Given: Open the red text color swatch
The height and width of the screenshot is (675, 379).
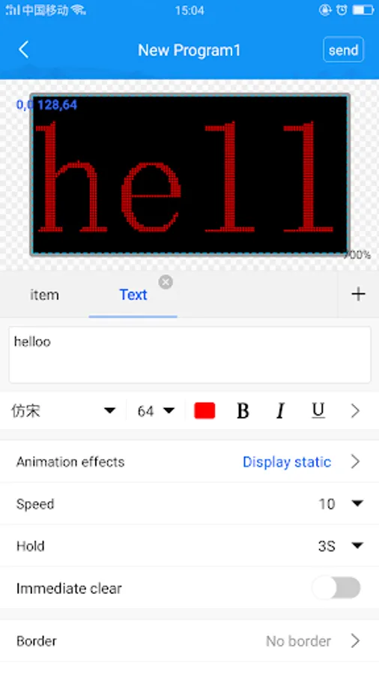Looking at the screenshot, I should point(204,411).
